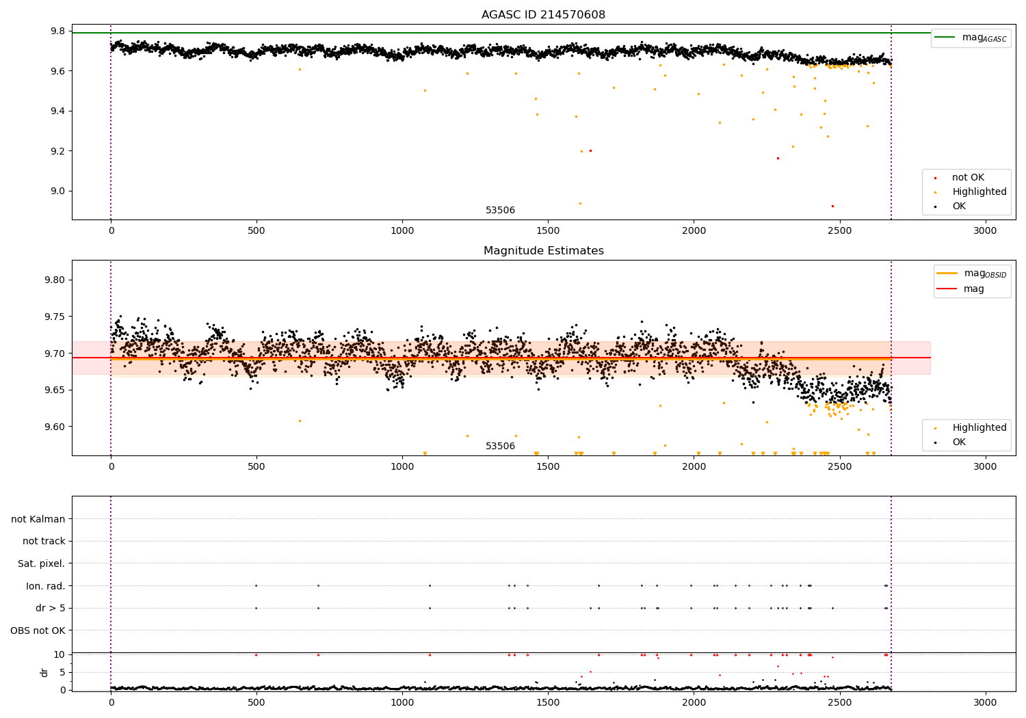1026x718 pixels.
Task: Click the 'OBS not OK' row label
Action: [x=38, y=630]
